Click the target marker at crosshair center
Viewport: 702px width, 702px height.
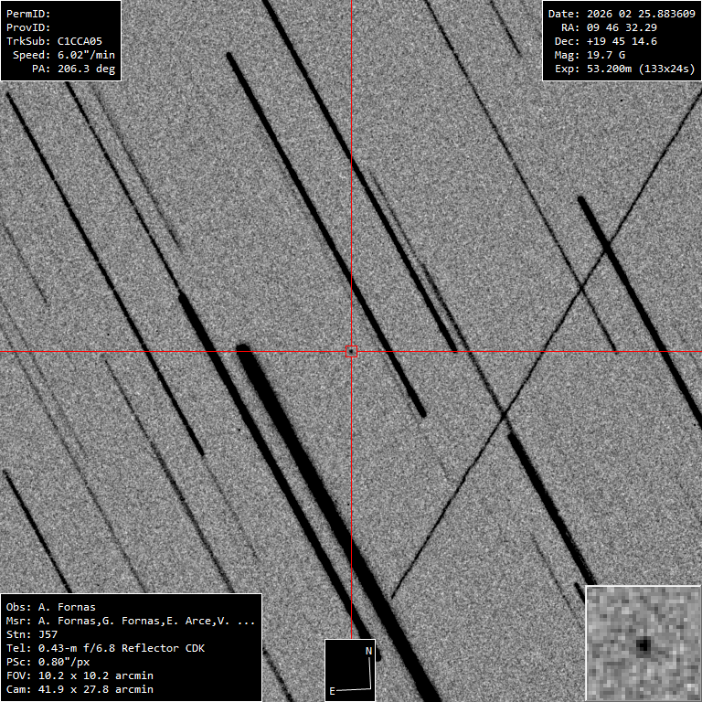351,351
